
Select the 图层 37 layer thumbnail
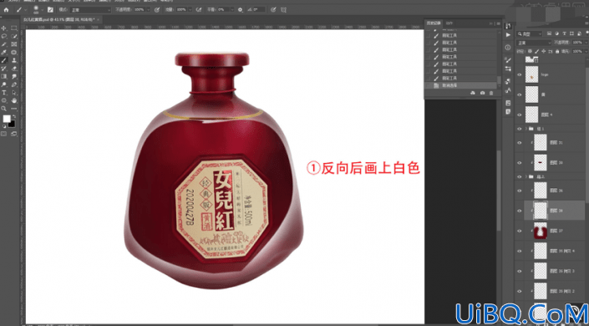(x=541, y=231)
